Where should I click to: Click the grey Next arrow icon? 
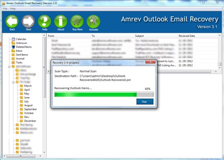point(28,22)
